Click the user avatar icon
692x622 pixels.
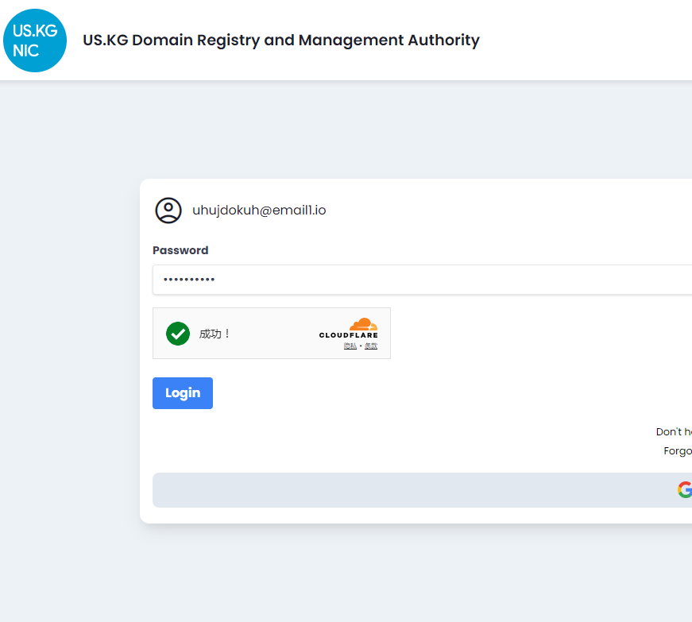click(x=168, y=211)
